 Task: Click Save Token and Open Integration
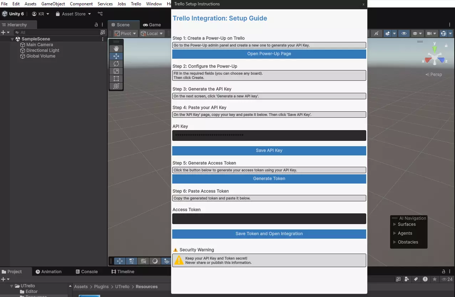[269, 234]
